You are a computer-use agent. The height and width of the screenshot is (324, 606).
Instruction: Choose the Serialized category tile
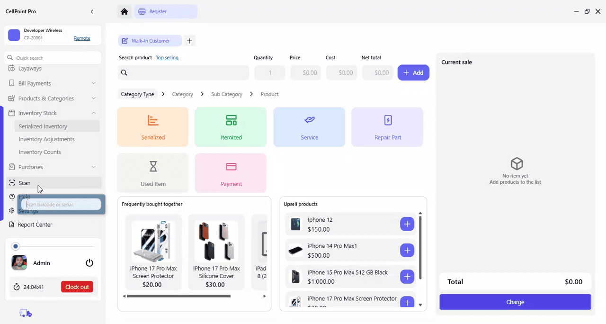(153, 127)
